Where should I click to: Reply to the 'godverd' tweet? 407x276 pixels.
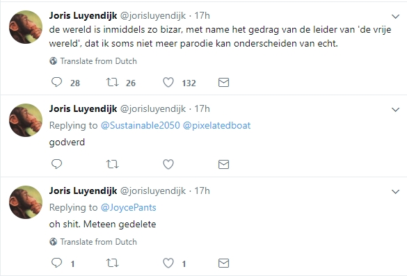click(x=56, y=164)
